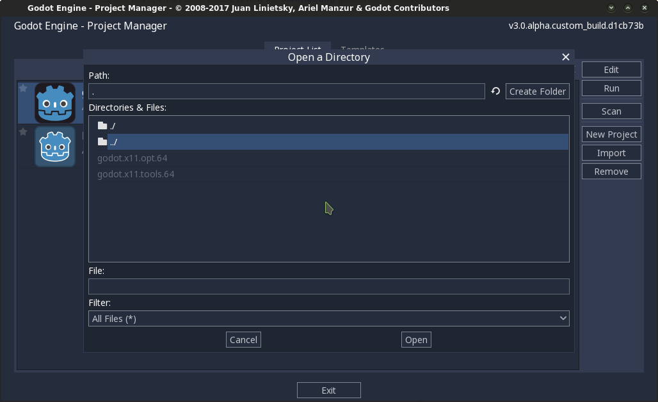Click the New Project button
Viewport: 658px width, 402px height.
pyautogui.click(x=611, y=134)
